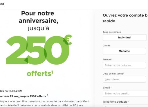The height and width of the screenshot is (107, 148).
Task: Click the Fortuneo logo in the header
Action: click(2, 4)
